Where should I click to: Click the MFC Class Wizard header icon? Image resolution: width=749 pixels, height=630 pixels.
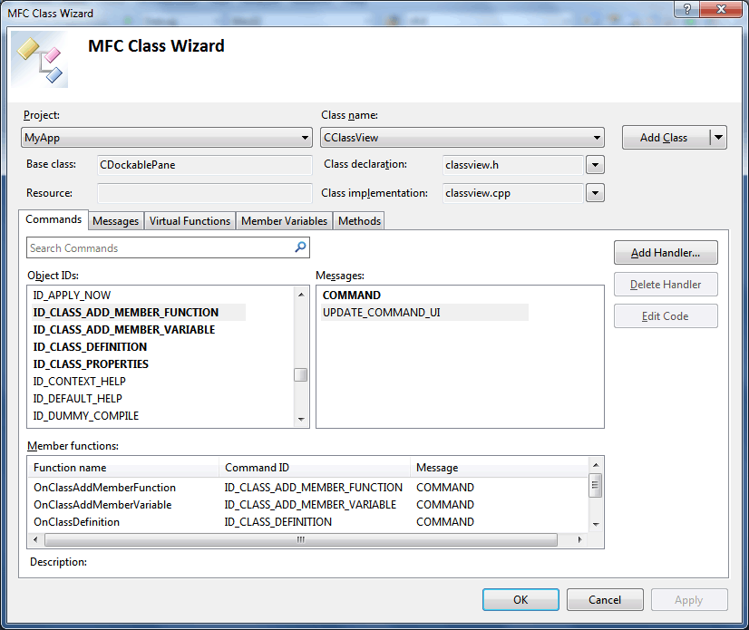[x=40, y=59]
